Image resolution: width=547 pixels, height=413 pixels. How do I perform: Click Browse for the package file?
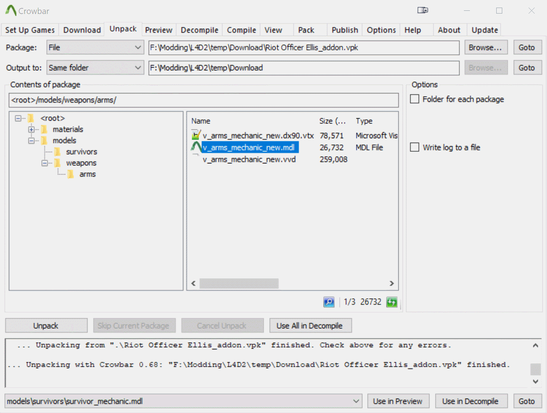click(486, 48)
